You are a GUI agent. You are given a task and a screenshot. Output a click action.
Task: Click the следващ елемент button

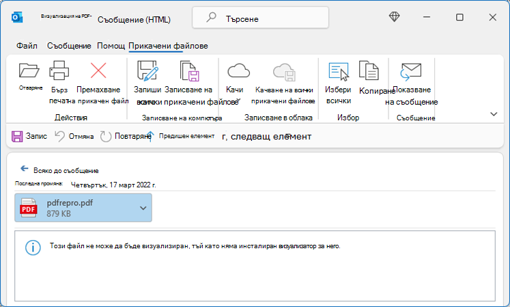267,136
